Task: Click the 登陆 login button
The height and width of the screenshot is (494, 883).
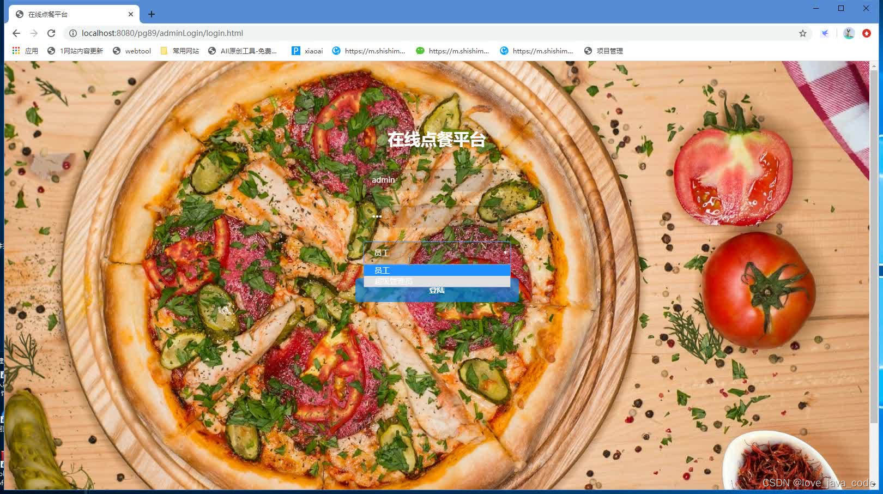Action: pos(437,291)
